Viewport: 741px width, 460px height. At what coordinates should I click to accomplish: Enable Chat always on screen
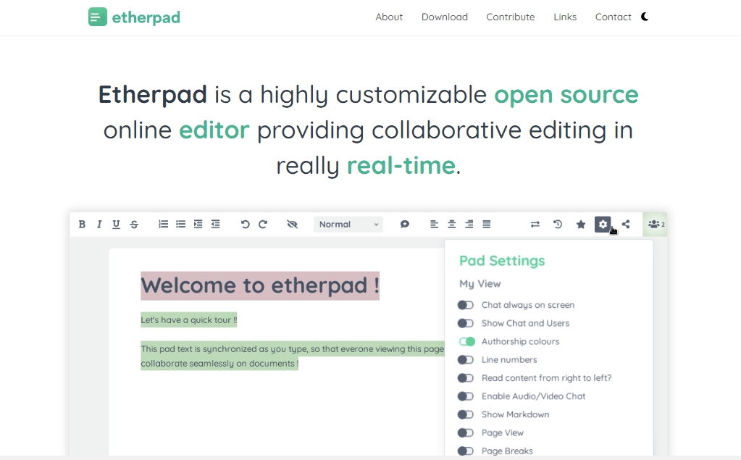466,305
